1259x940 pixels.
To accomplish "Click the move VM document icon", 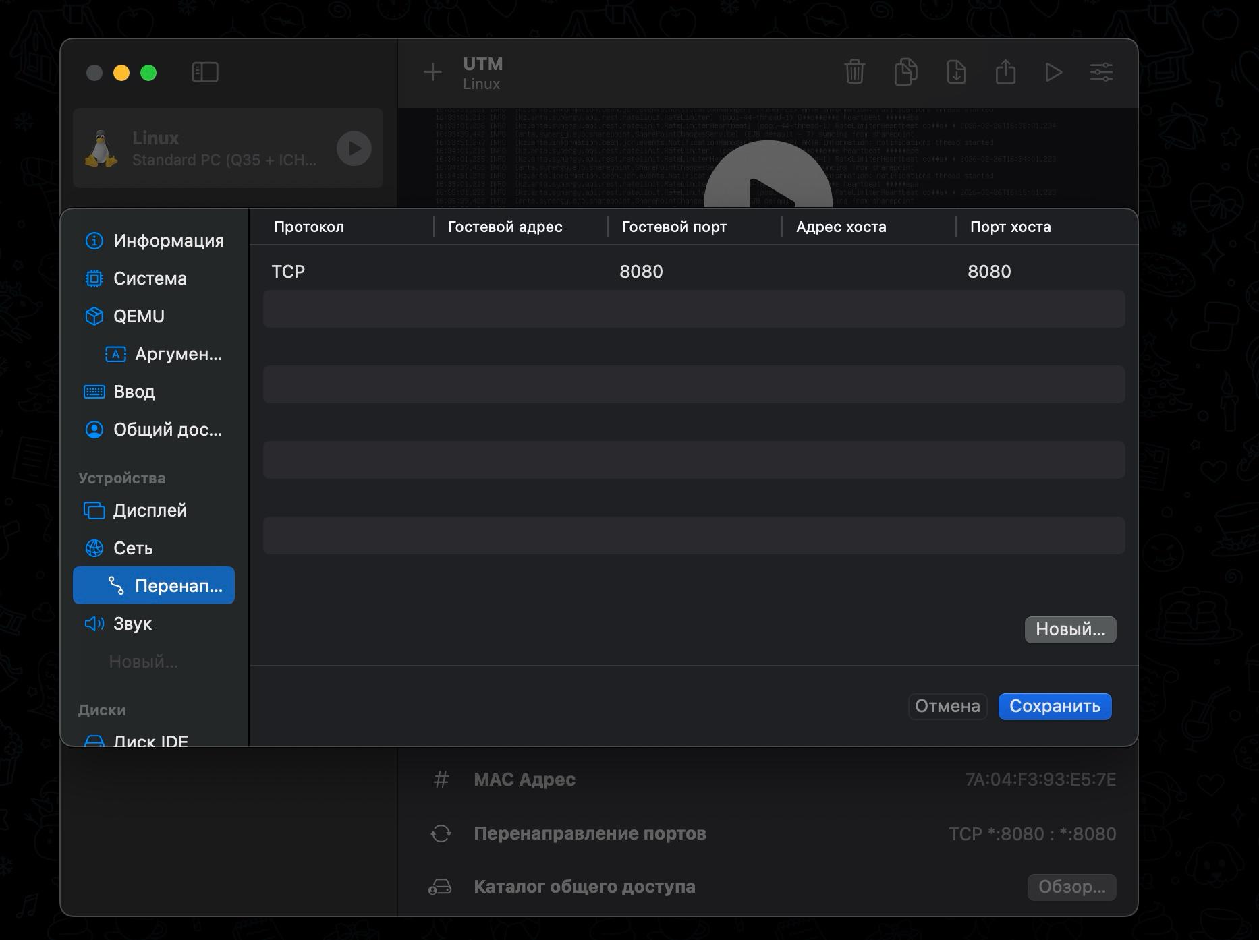I will point(956,72).
